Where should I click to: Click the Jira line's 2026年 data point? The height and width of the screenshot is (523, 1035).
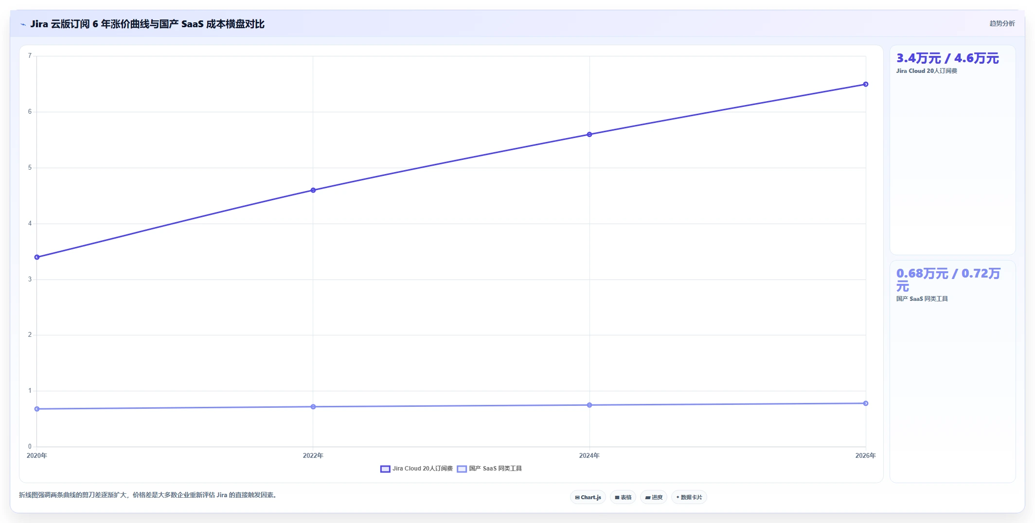coord(866,84)
